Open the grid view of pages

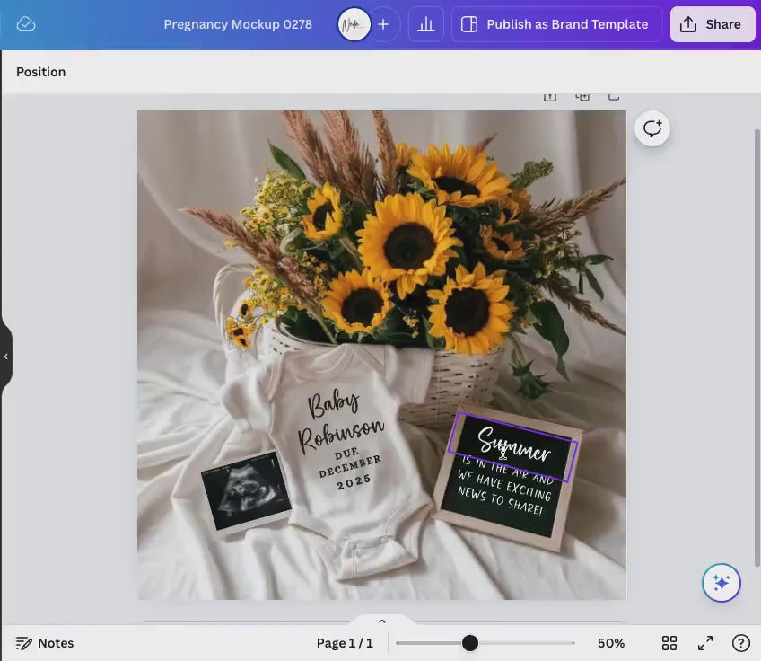[x=669, y=643]
